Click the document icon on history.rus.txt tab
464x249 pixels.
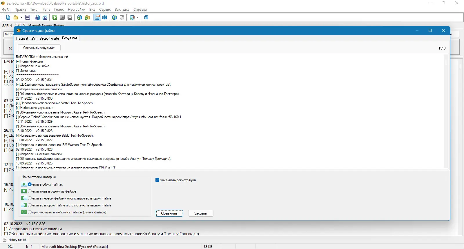click(5, 240)
